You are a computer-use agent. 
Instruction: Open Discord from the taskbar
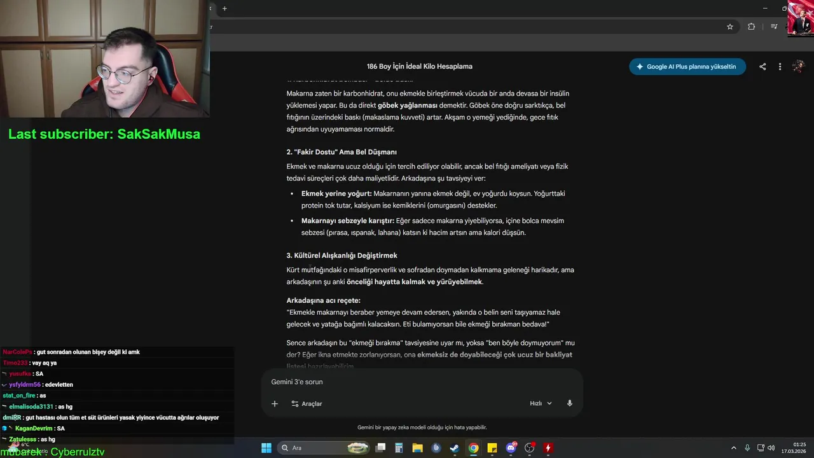click(x=511, y=448)
